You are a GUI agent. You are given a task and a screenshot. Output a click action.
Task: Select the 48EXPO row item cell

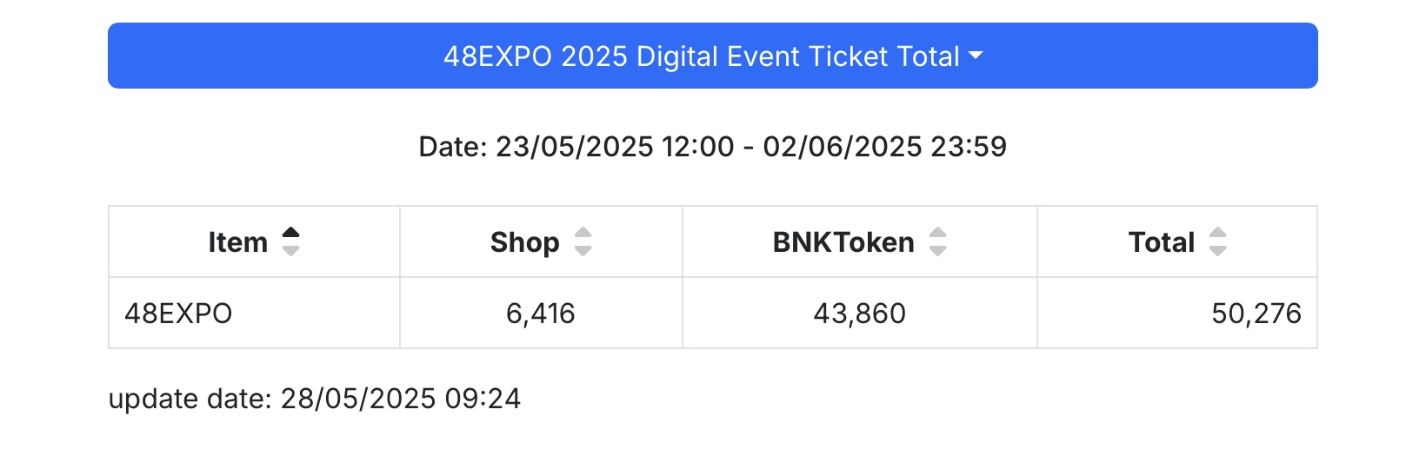254,314
